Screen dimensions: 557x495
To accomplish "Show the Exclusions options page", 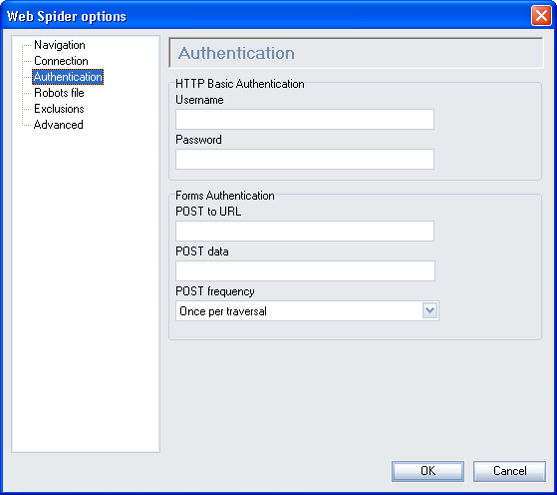I will coord(59,109).
